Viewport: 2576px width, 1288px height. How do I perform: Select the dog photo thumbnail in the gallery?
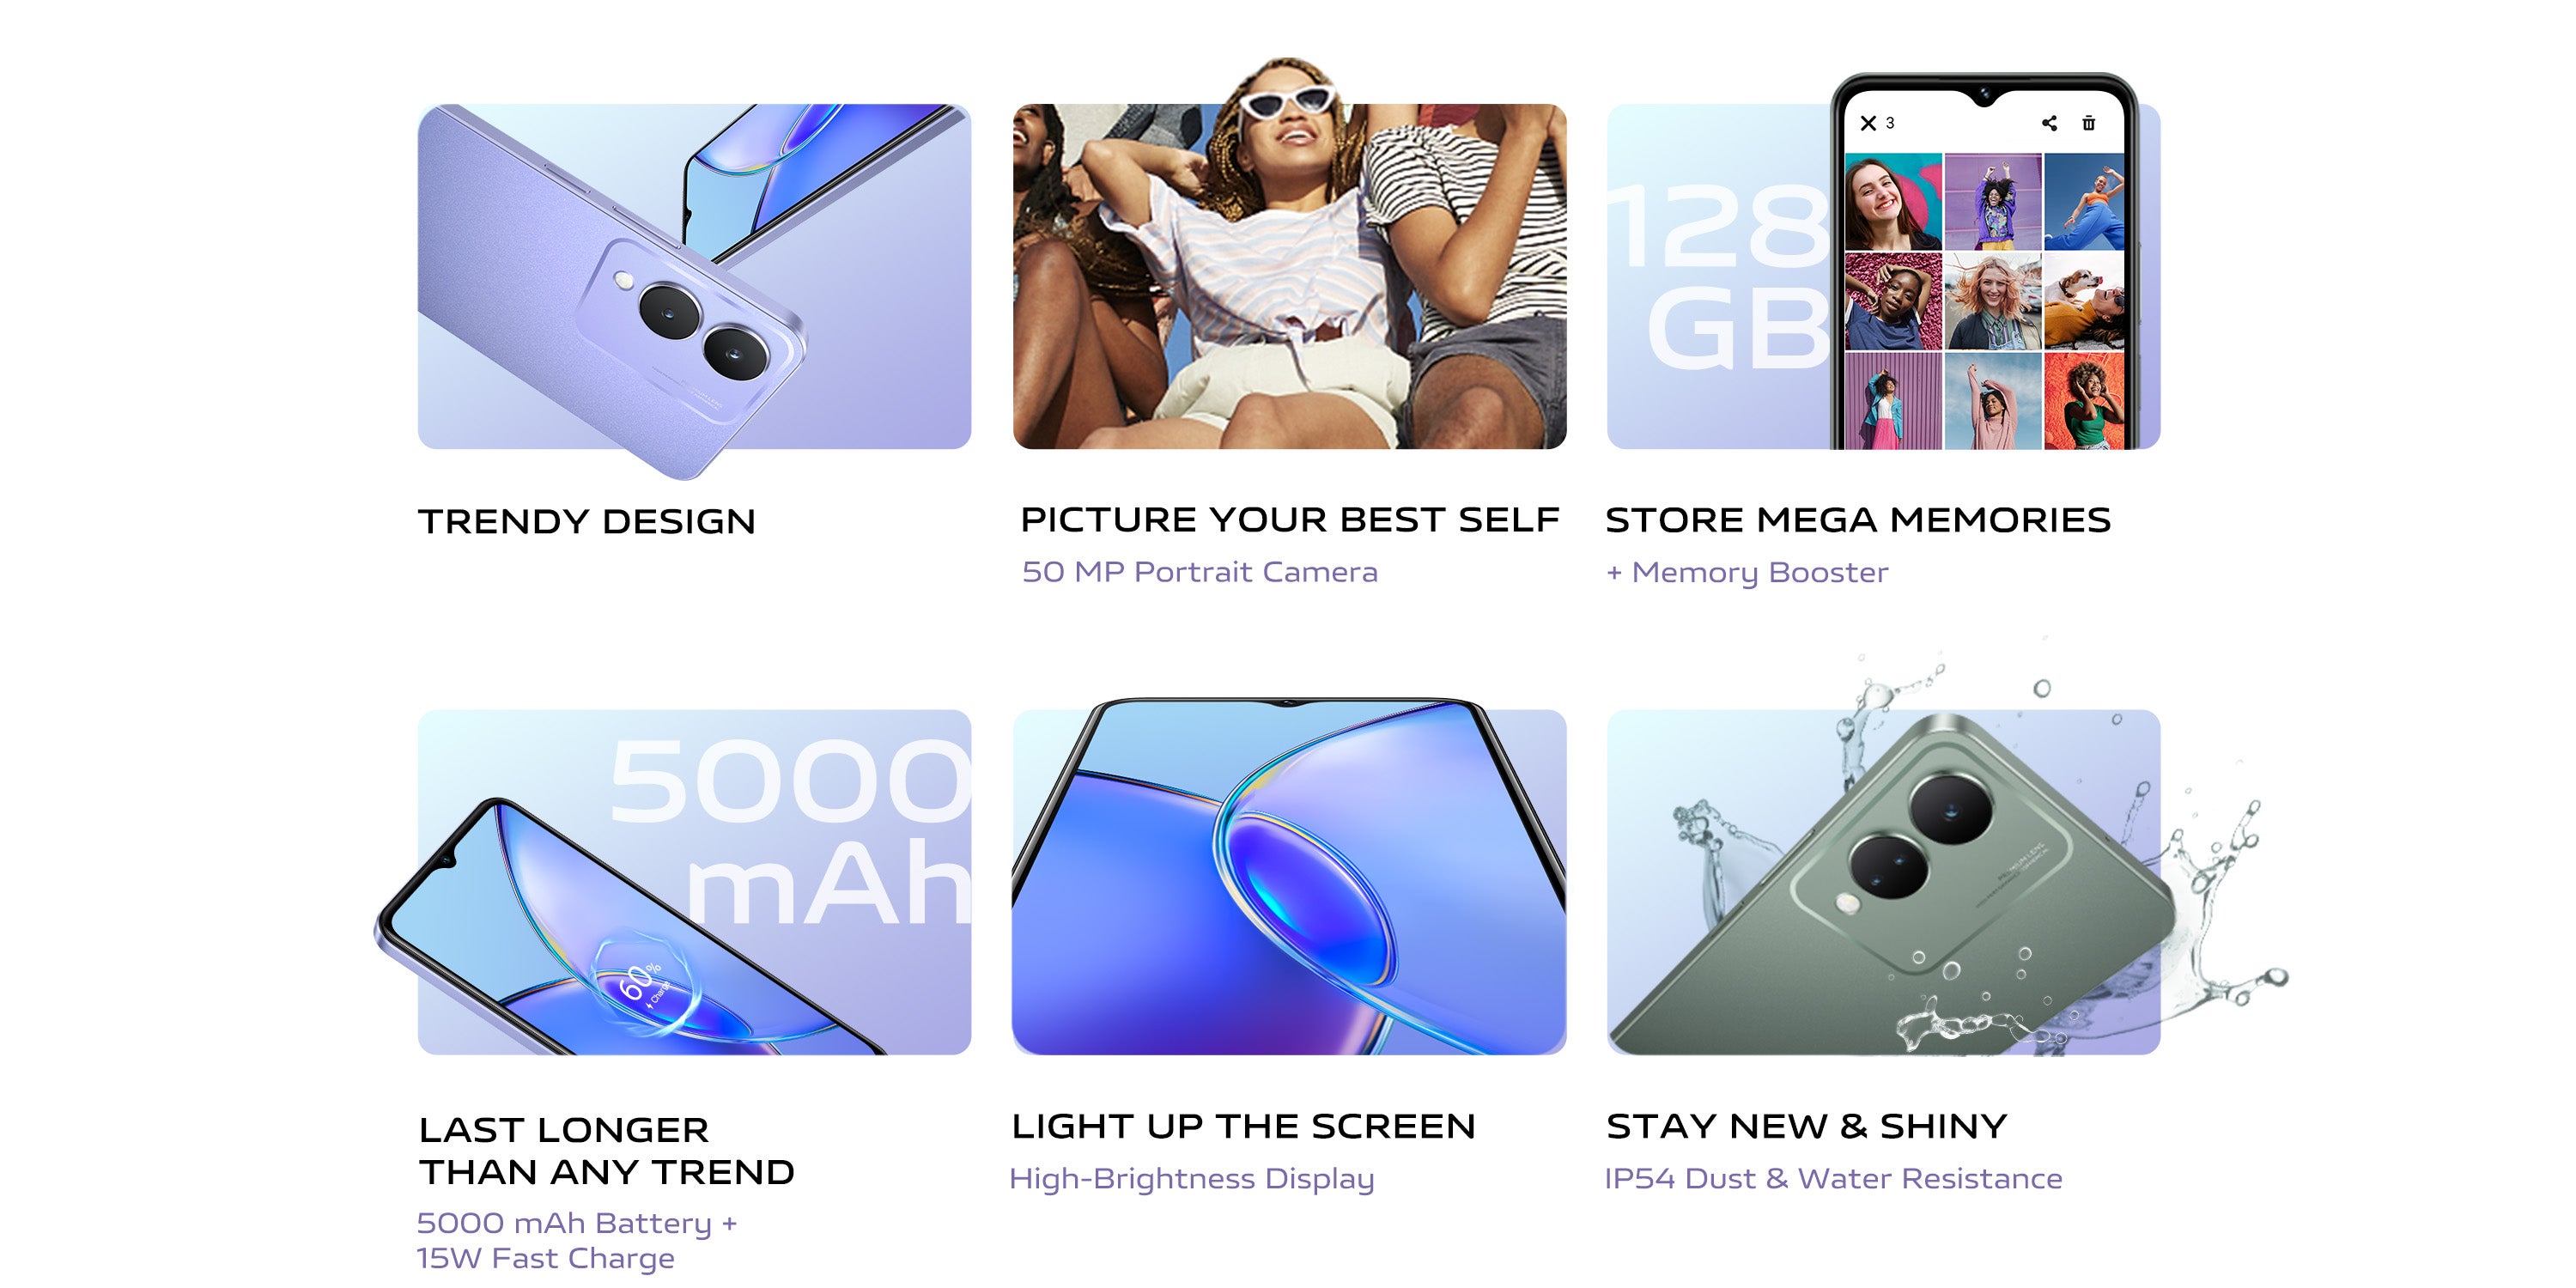point(2084,300)
